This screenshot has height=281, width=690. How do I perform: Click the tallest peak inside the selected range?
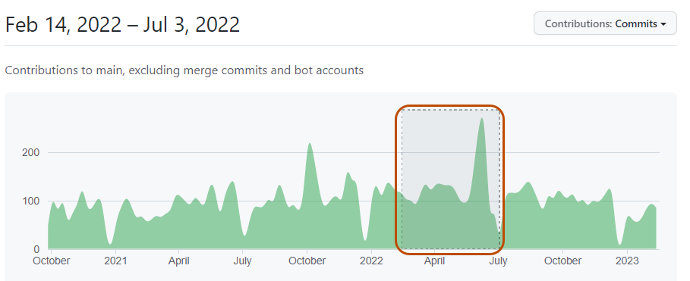click(x=482, y=119)
